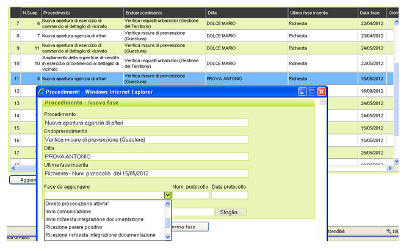Click row number 16 in the table
Viewport: 409px width, 251px height.
16,140
